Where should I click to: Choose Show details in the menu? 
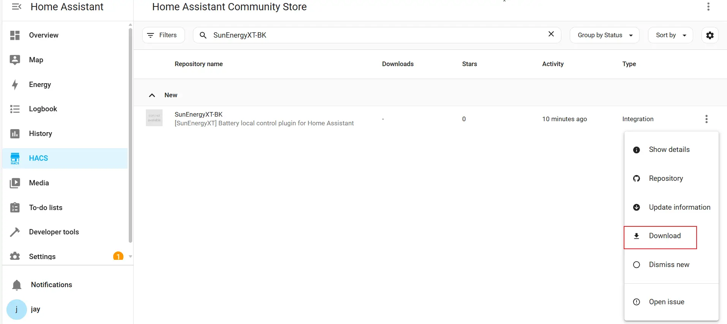point(669,150)
